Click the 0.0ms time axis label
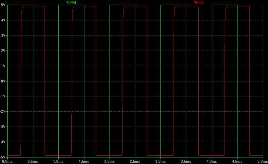The image size is (268, 164). (x=7, y=161)
